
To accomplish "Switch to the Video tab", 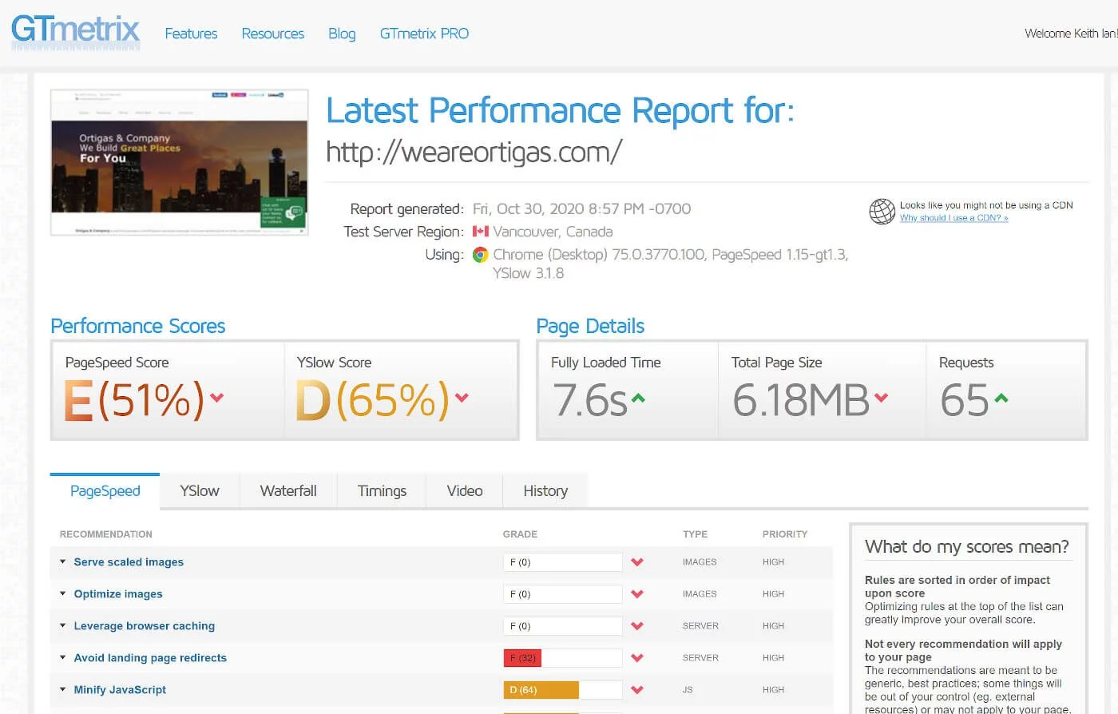I will pos(465,491).
